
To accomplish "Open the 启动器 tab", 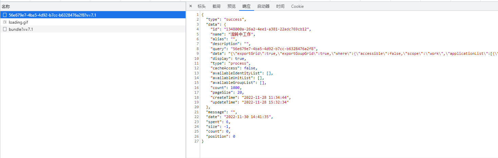I will (x=263, y=6).
